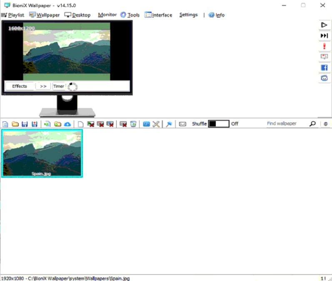Skip to next wallpaper using fast-forward icon
This screenshot has width=332, height=281.
click(324, 36)
